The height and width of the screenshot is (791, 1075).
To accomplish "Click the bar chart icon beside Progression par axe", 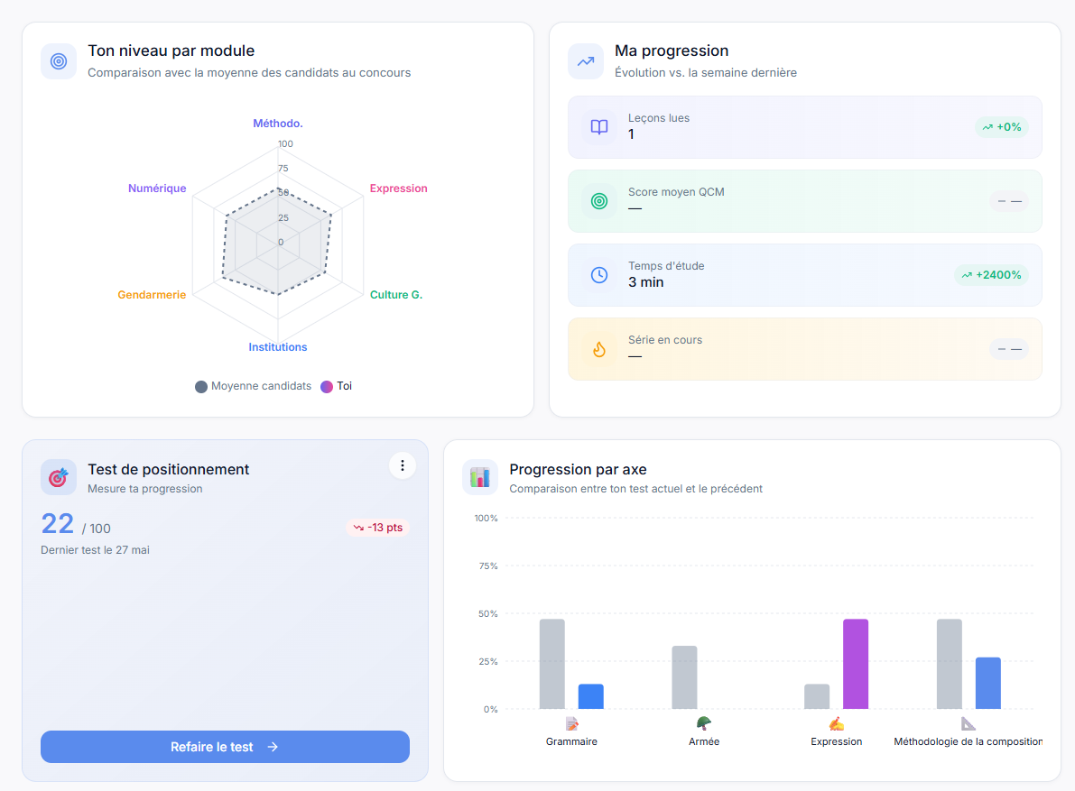I will (480, 476).
